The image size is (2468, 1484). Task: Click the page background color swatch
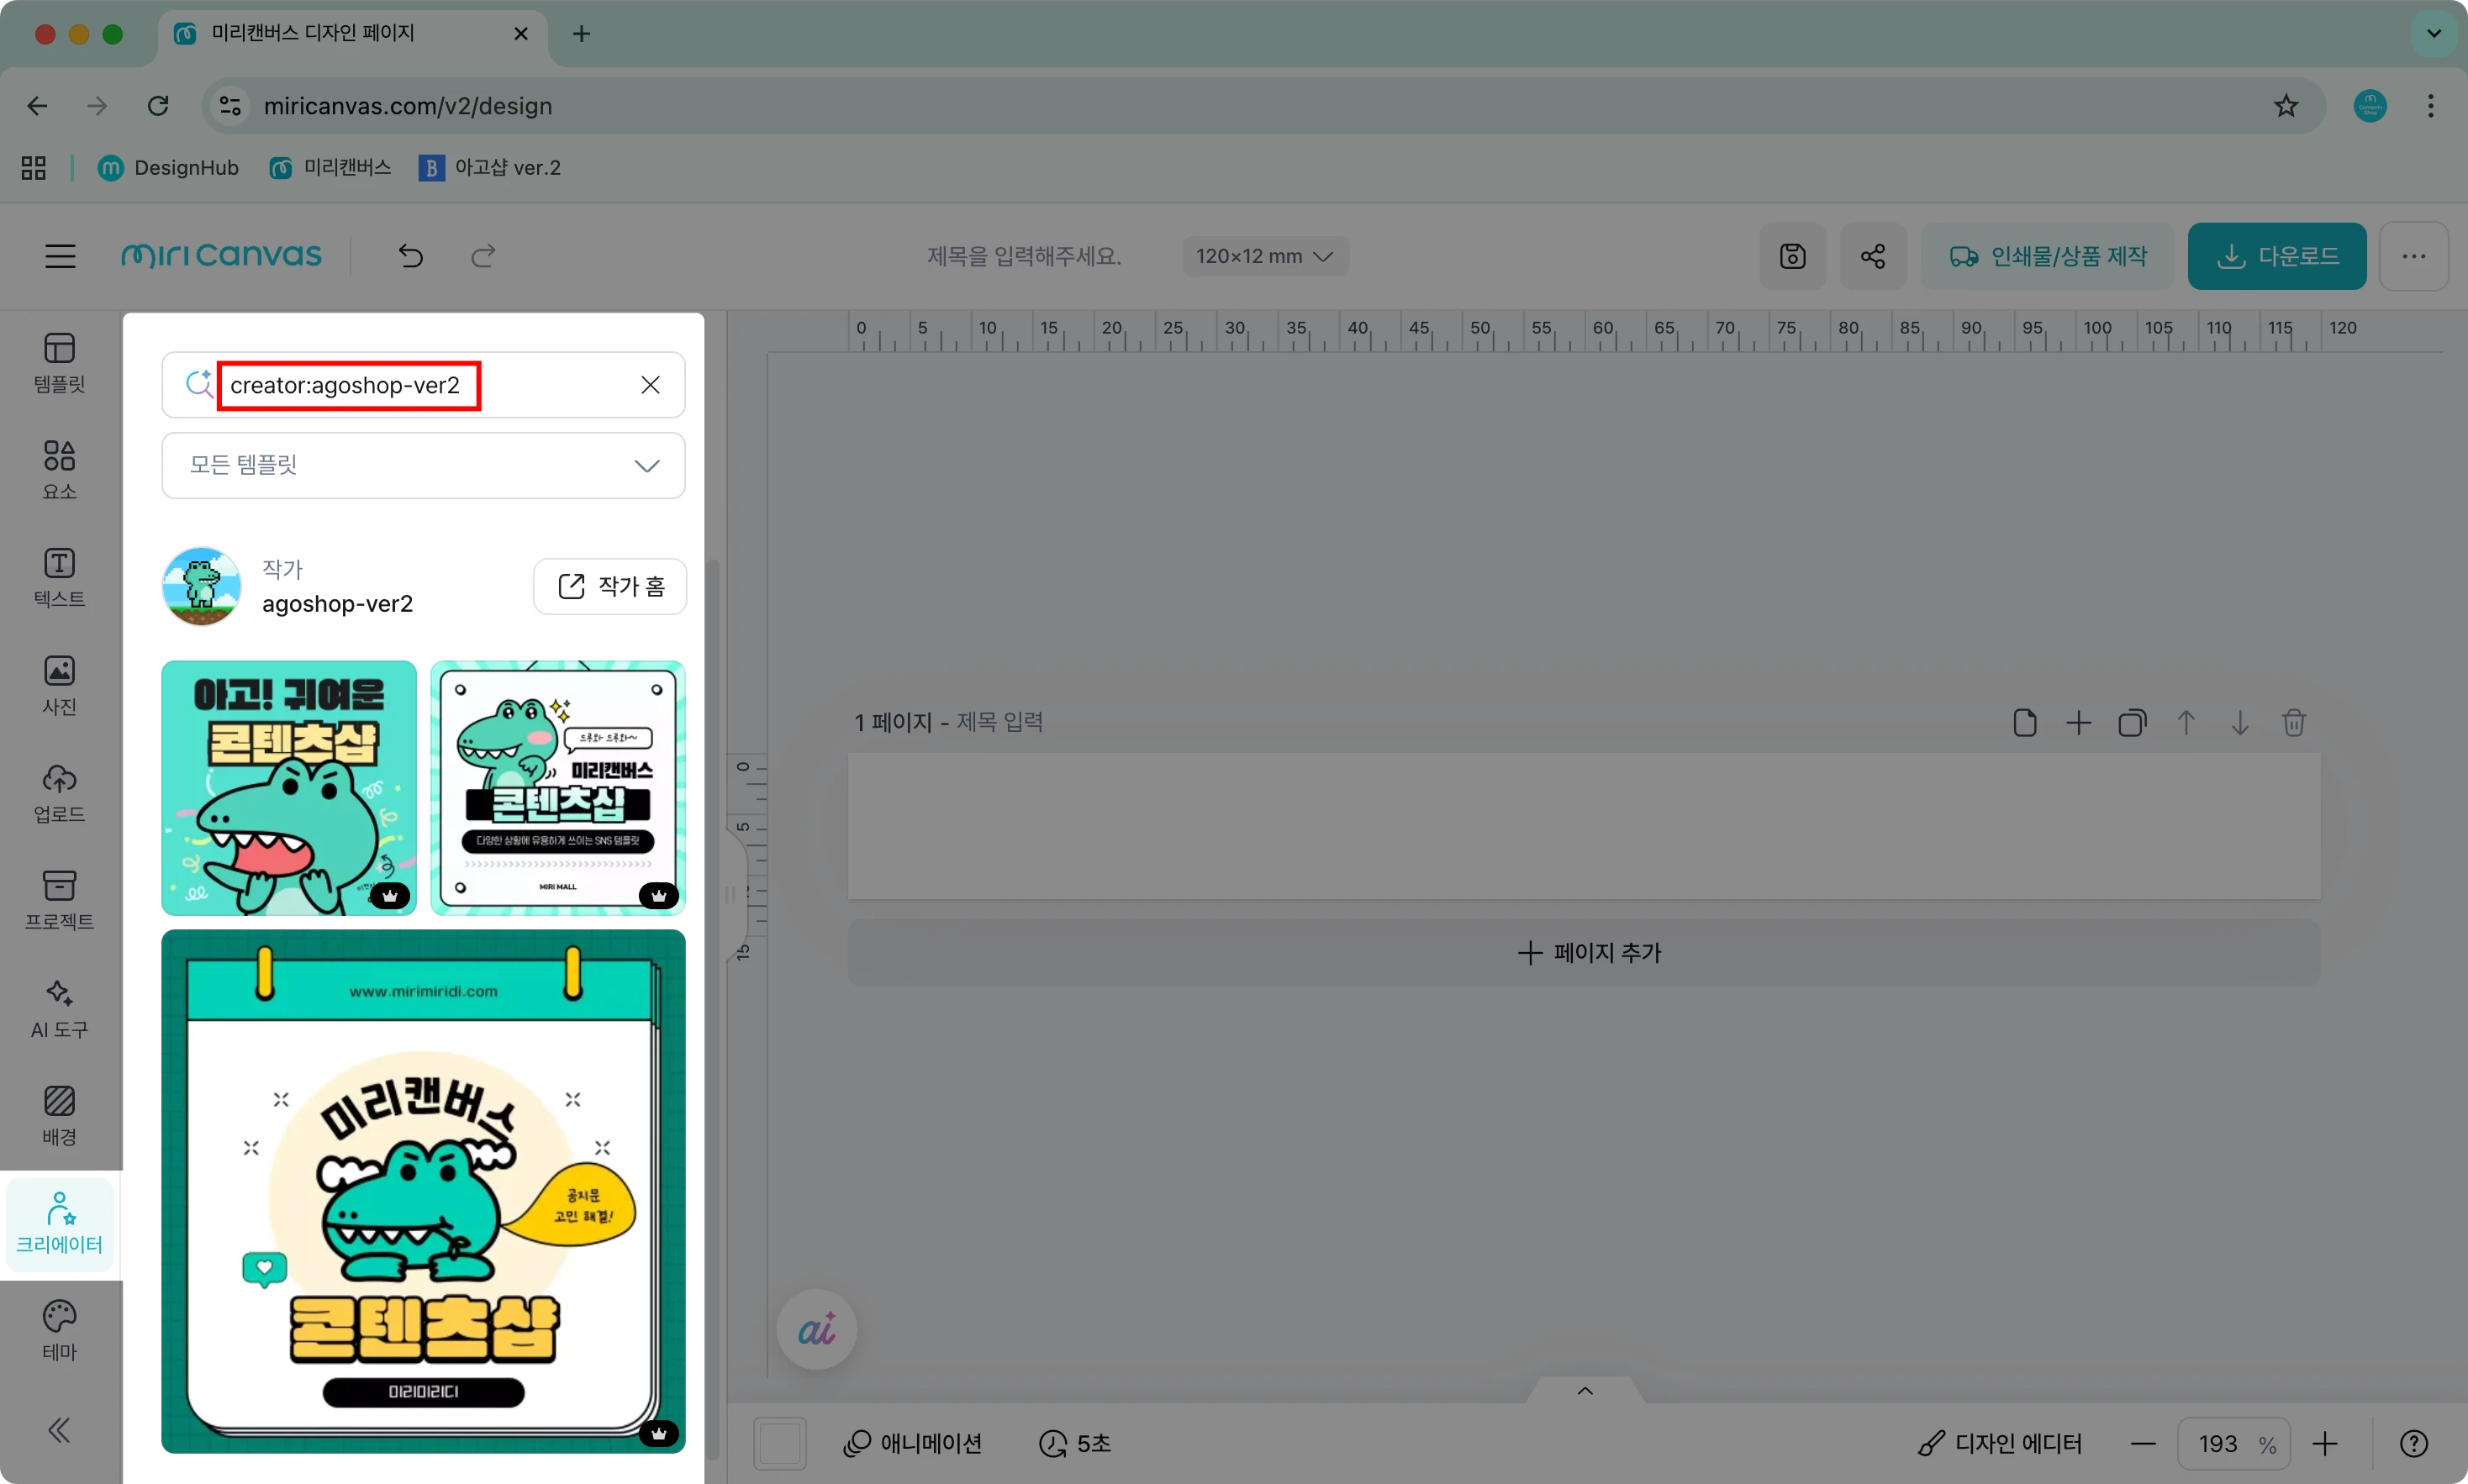point(779,1443)
